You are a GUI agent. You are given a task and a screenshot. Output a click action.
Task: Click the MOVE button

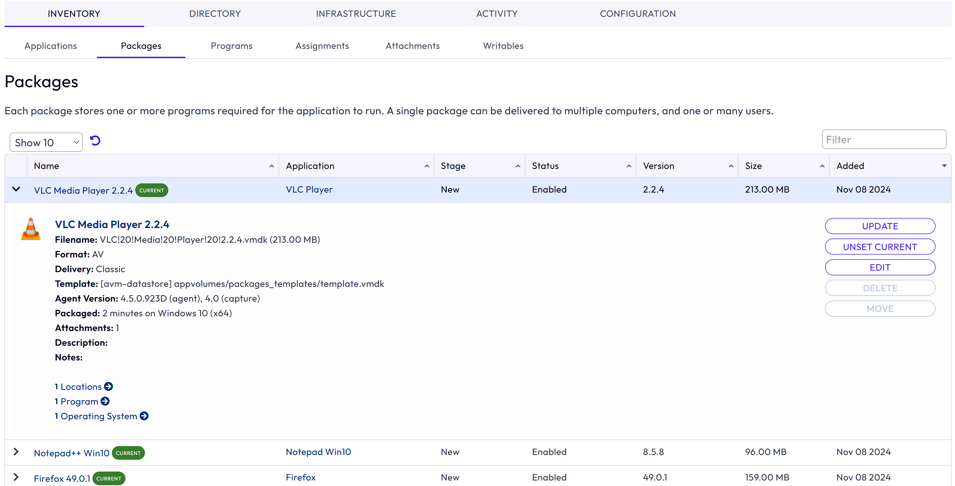(x=880, y=309)
